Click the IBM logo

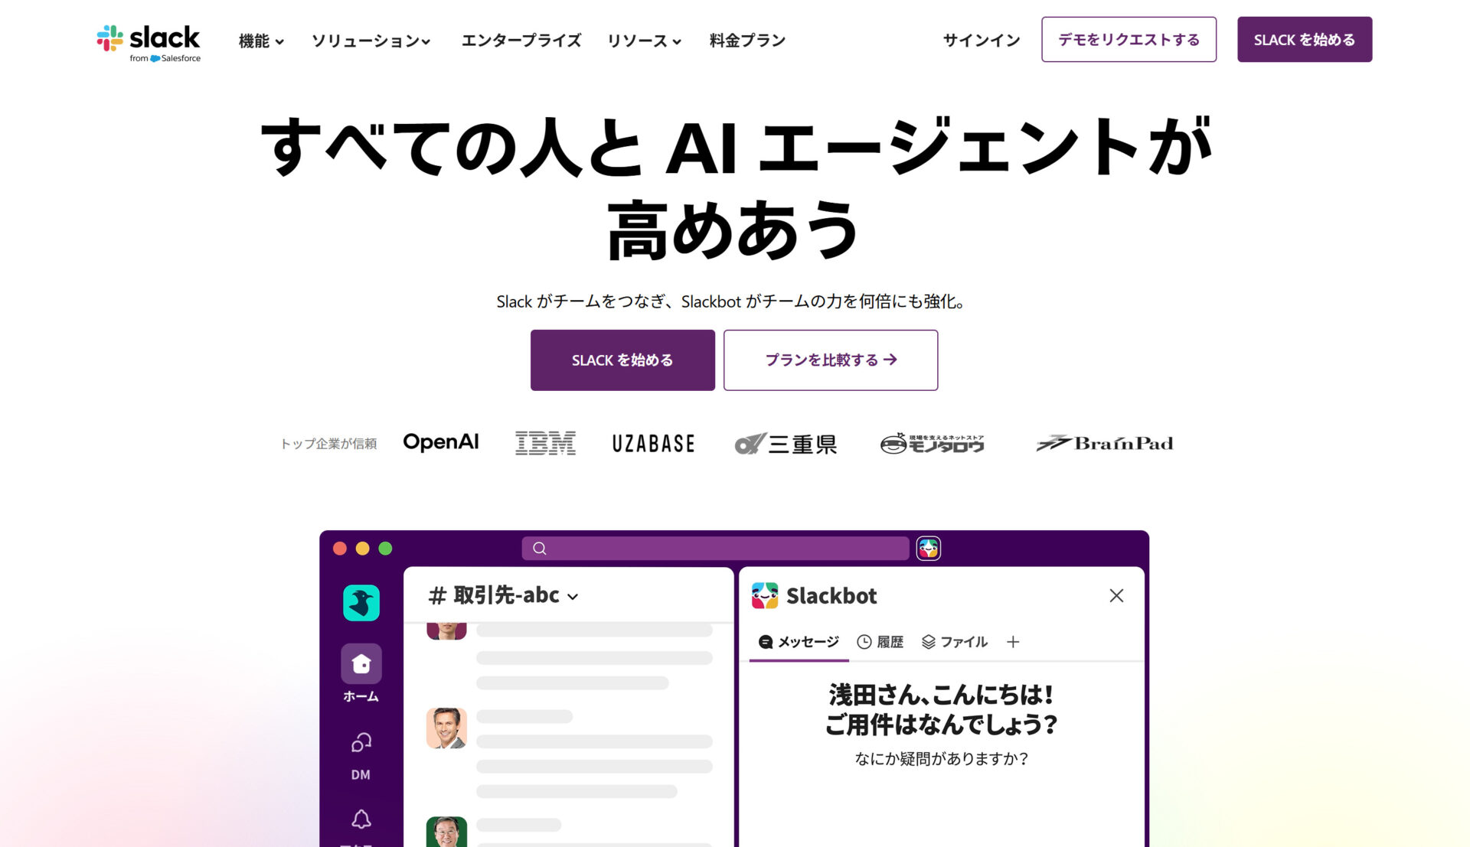[x=545, y=443]
